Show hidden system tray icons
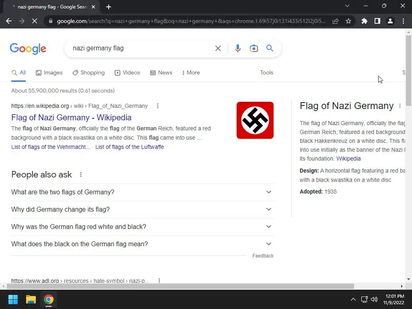This screenshot has height=309, width=412. coord(353,299)
